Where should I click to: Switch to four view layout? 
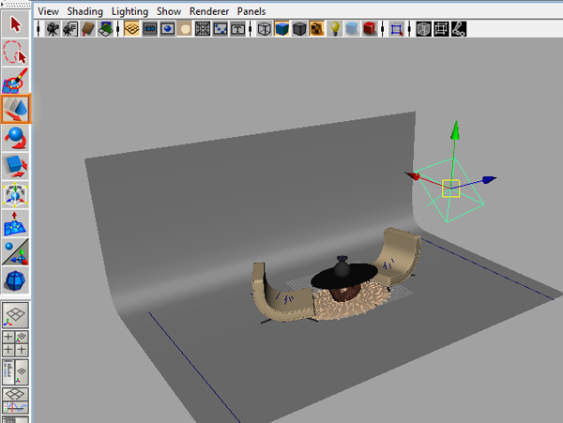click(x=15, y=343)
